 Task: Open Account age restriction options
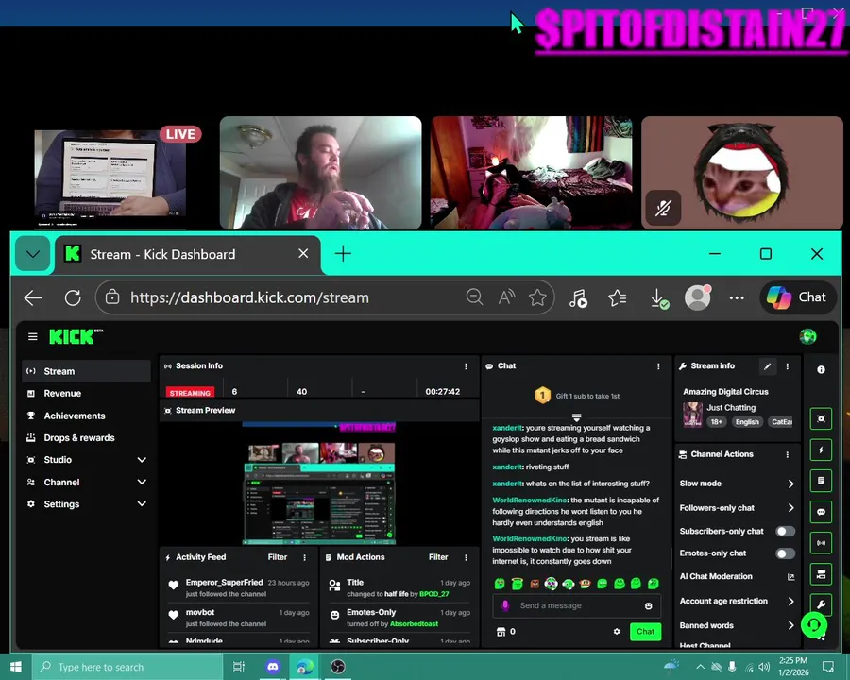tap(737, 601)
